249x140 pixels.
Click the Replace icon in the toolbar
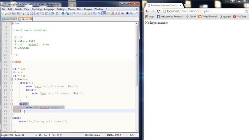[x=67, y=14]
